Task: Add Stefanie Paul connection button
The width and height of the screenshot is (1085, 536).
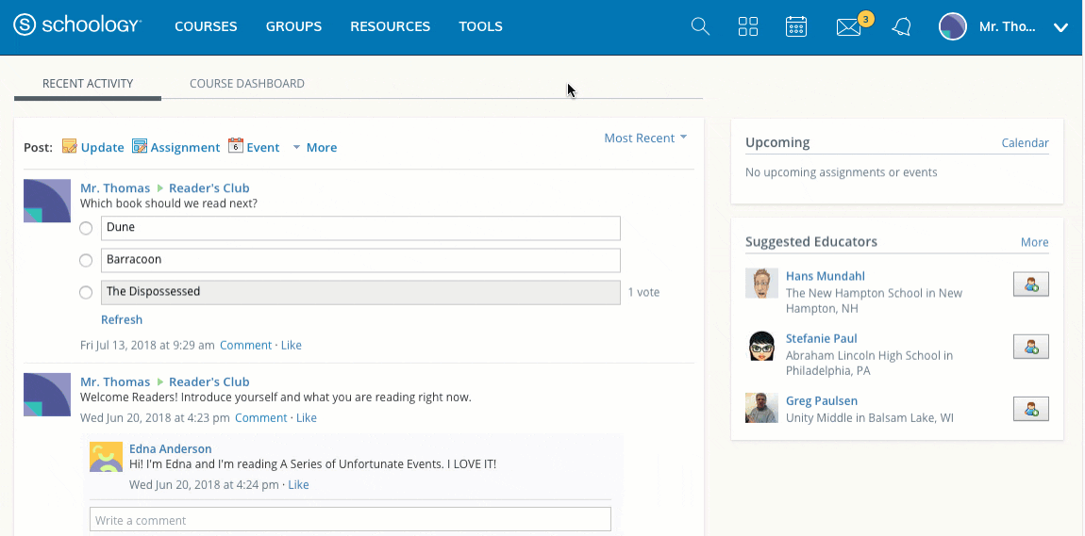Action: [x=1031, y=346]
